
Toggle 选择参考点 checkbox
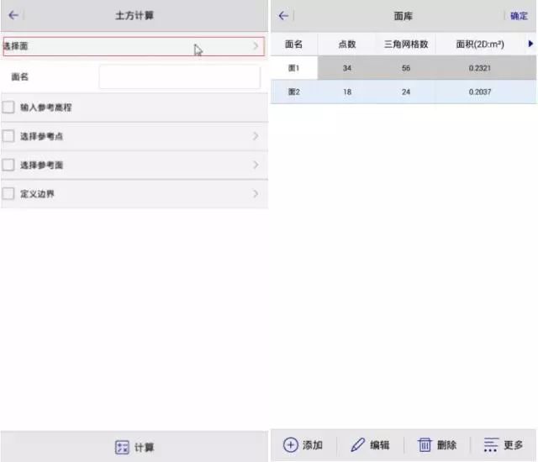(x=8, y=136)
